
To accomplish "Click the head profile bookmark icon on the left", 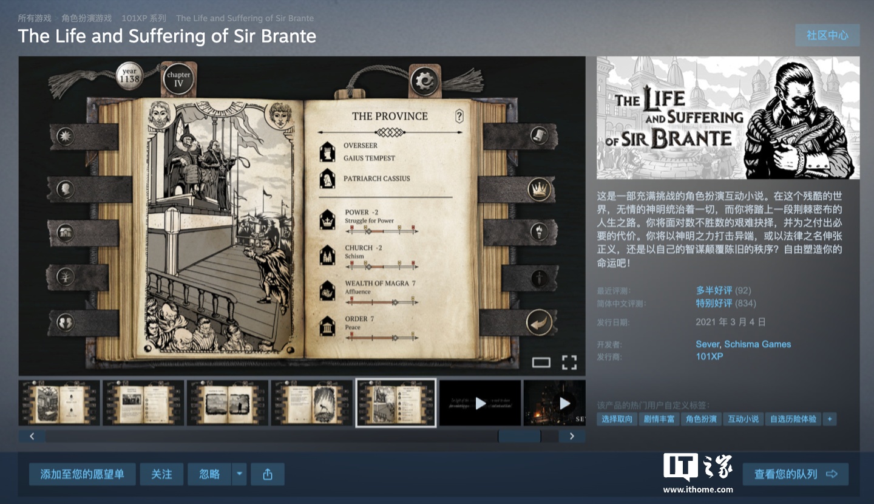I will tap(65, 189).
